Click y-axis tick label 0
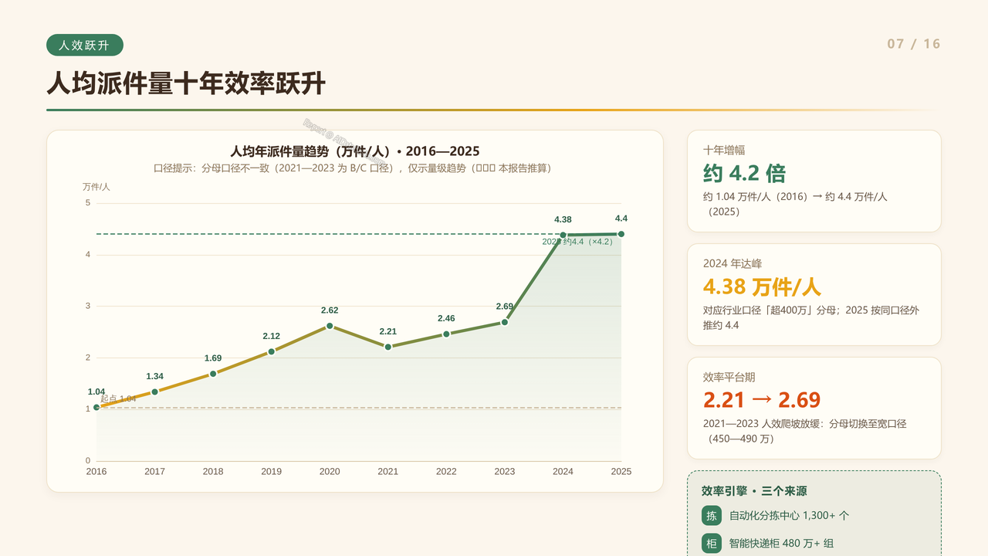Viewport: 988px width, 556px height. (x=88, y=460)
